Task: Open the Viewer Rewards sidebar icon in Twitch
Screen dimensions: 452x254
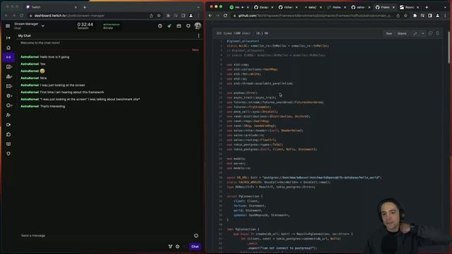Action: click(x=8, y=105)
